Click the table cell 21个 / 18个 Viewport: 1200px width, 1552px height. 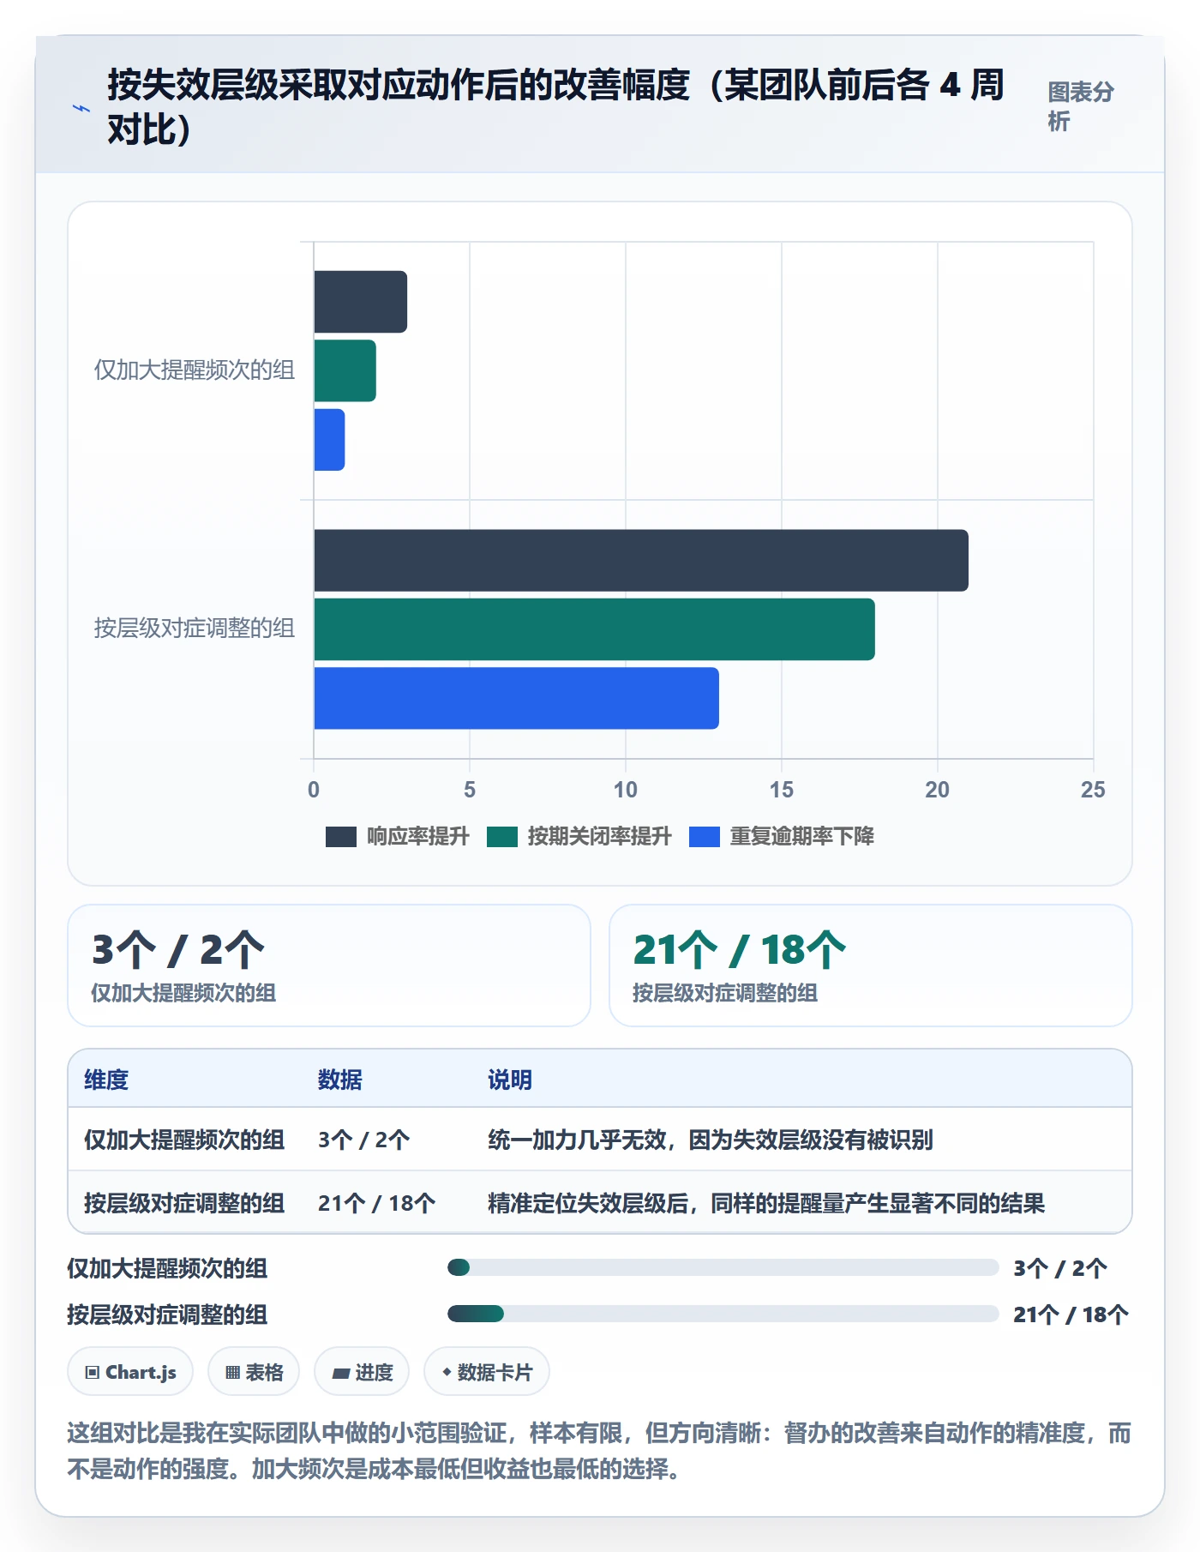(377, 1203)
